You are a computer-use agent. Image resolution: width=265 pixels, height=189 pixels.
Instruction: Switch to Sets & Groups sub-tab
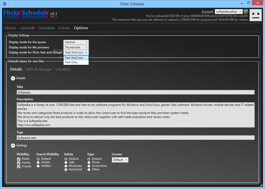(39, 69)
